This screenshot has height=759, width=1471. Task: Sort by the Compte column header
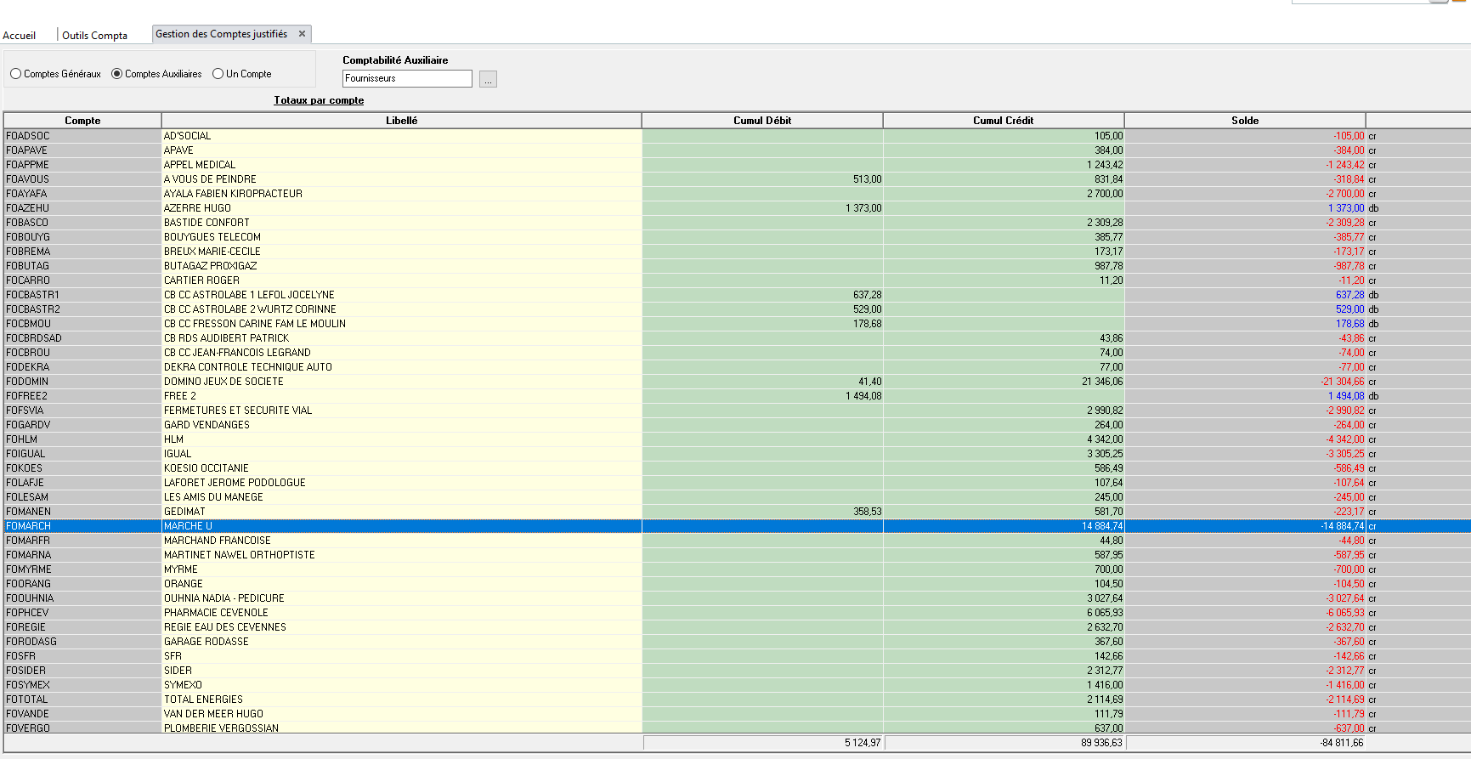point(82,121)
